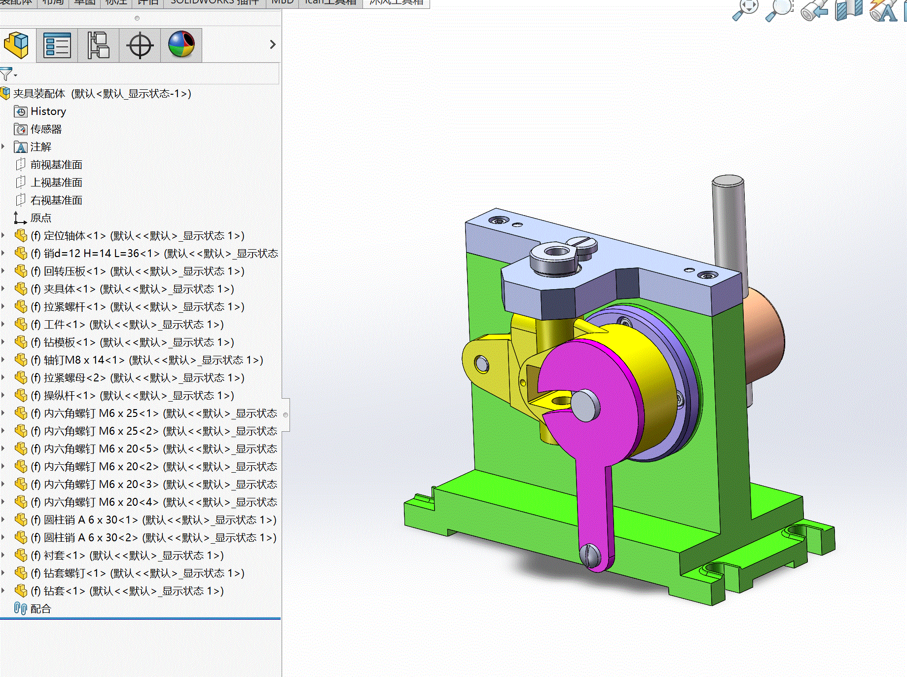Screen dimensions: 907x677
Task: Open the DisplayManager color sphere tab
Action: 181,44
